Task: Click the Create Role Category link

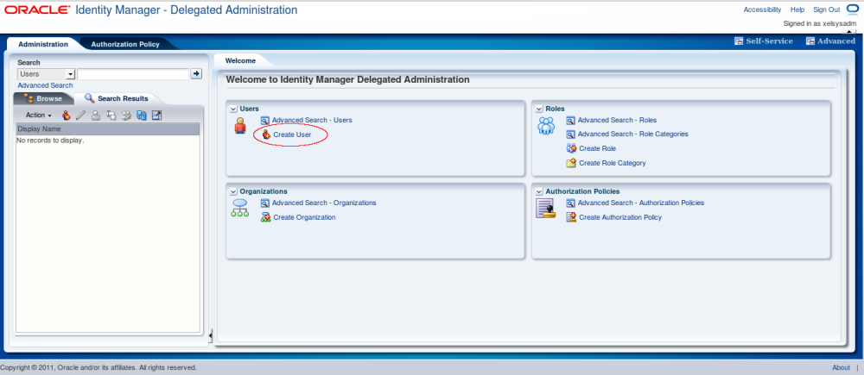Action: pyautogui.click(x=613, y=163)
